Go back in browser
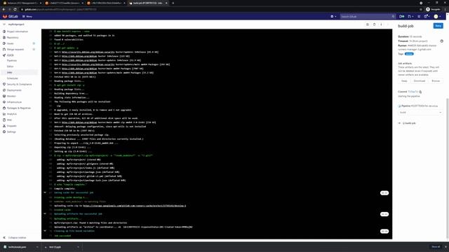The image size is (449, 252). point(4,9)
